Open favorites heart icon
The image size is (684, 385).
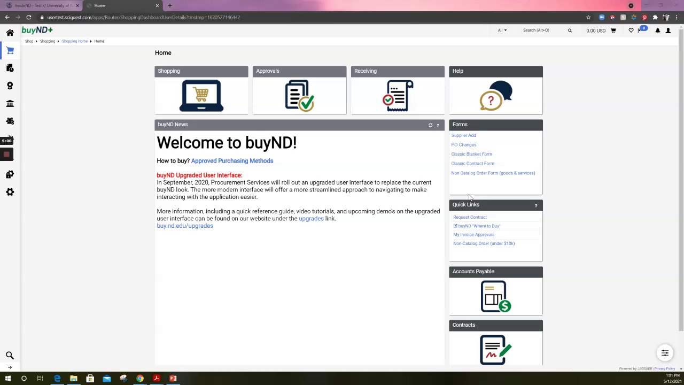point(631,30)
